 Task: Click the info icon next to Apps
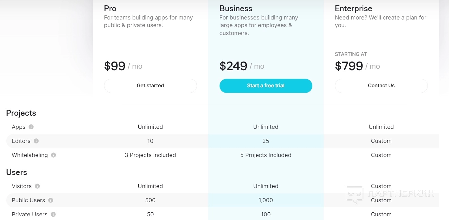coord(31,127)
